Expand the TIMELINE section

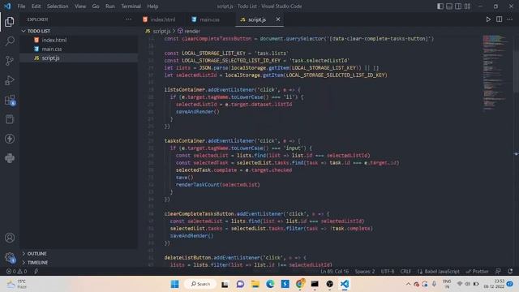tap(79, 262)
